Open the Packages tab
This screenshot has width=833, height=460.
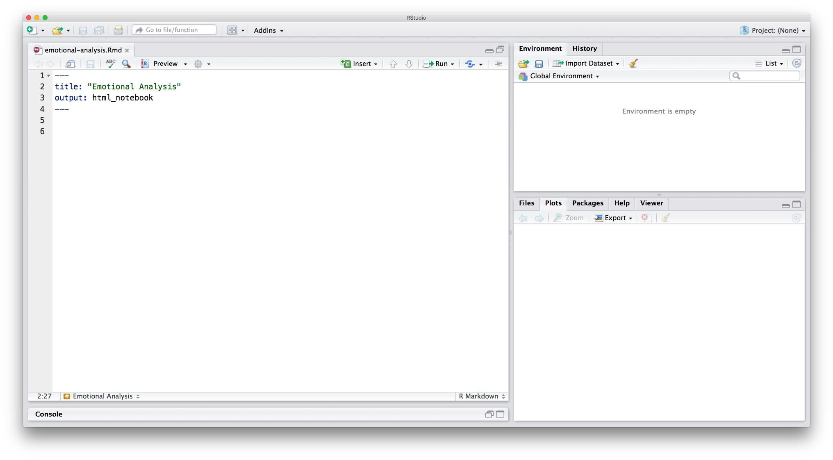click(587, 203)
